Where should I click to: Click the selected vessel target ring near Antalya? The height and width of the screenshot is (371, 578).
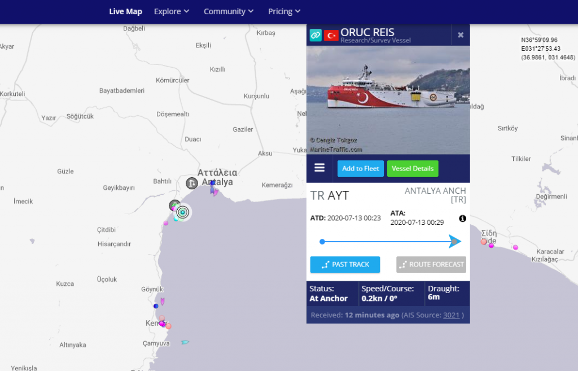(182, 212)
